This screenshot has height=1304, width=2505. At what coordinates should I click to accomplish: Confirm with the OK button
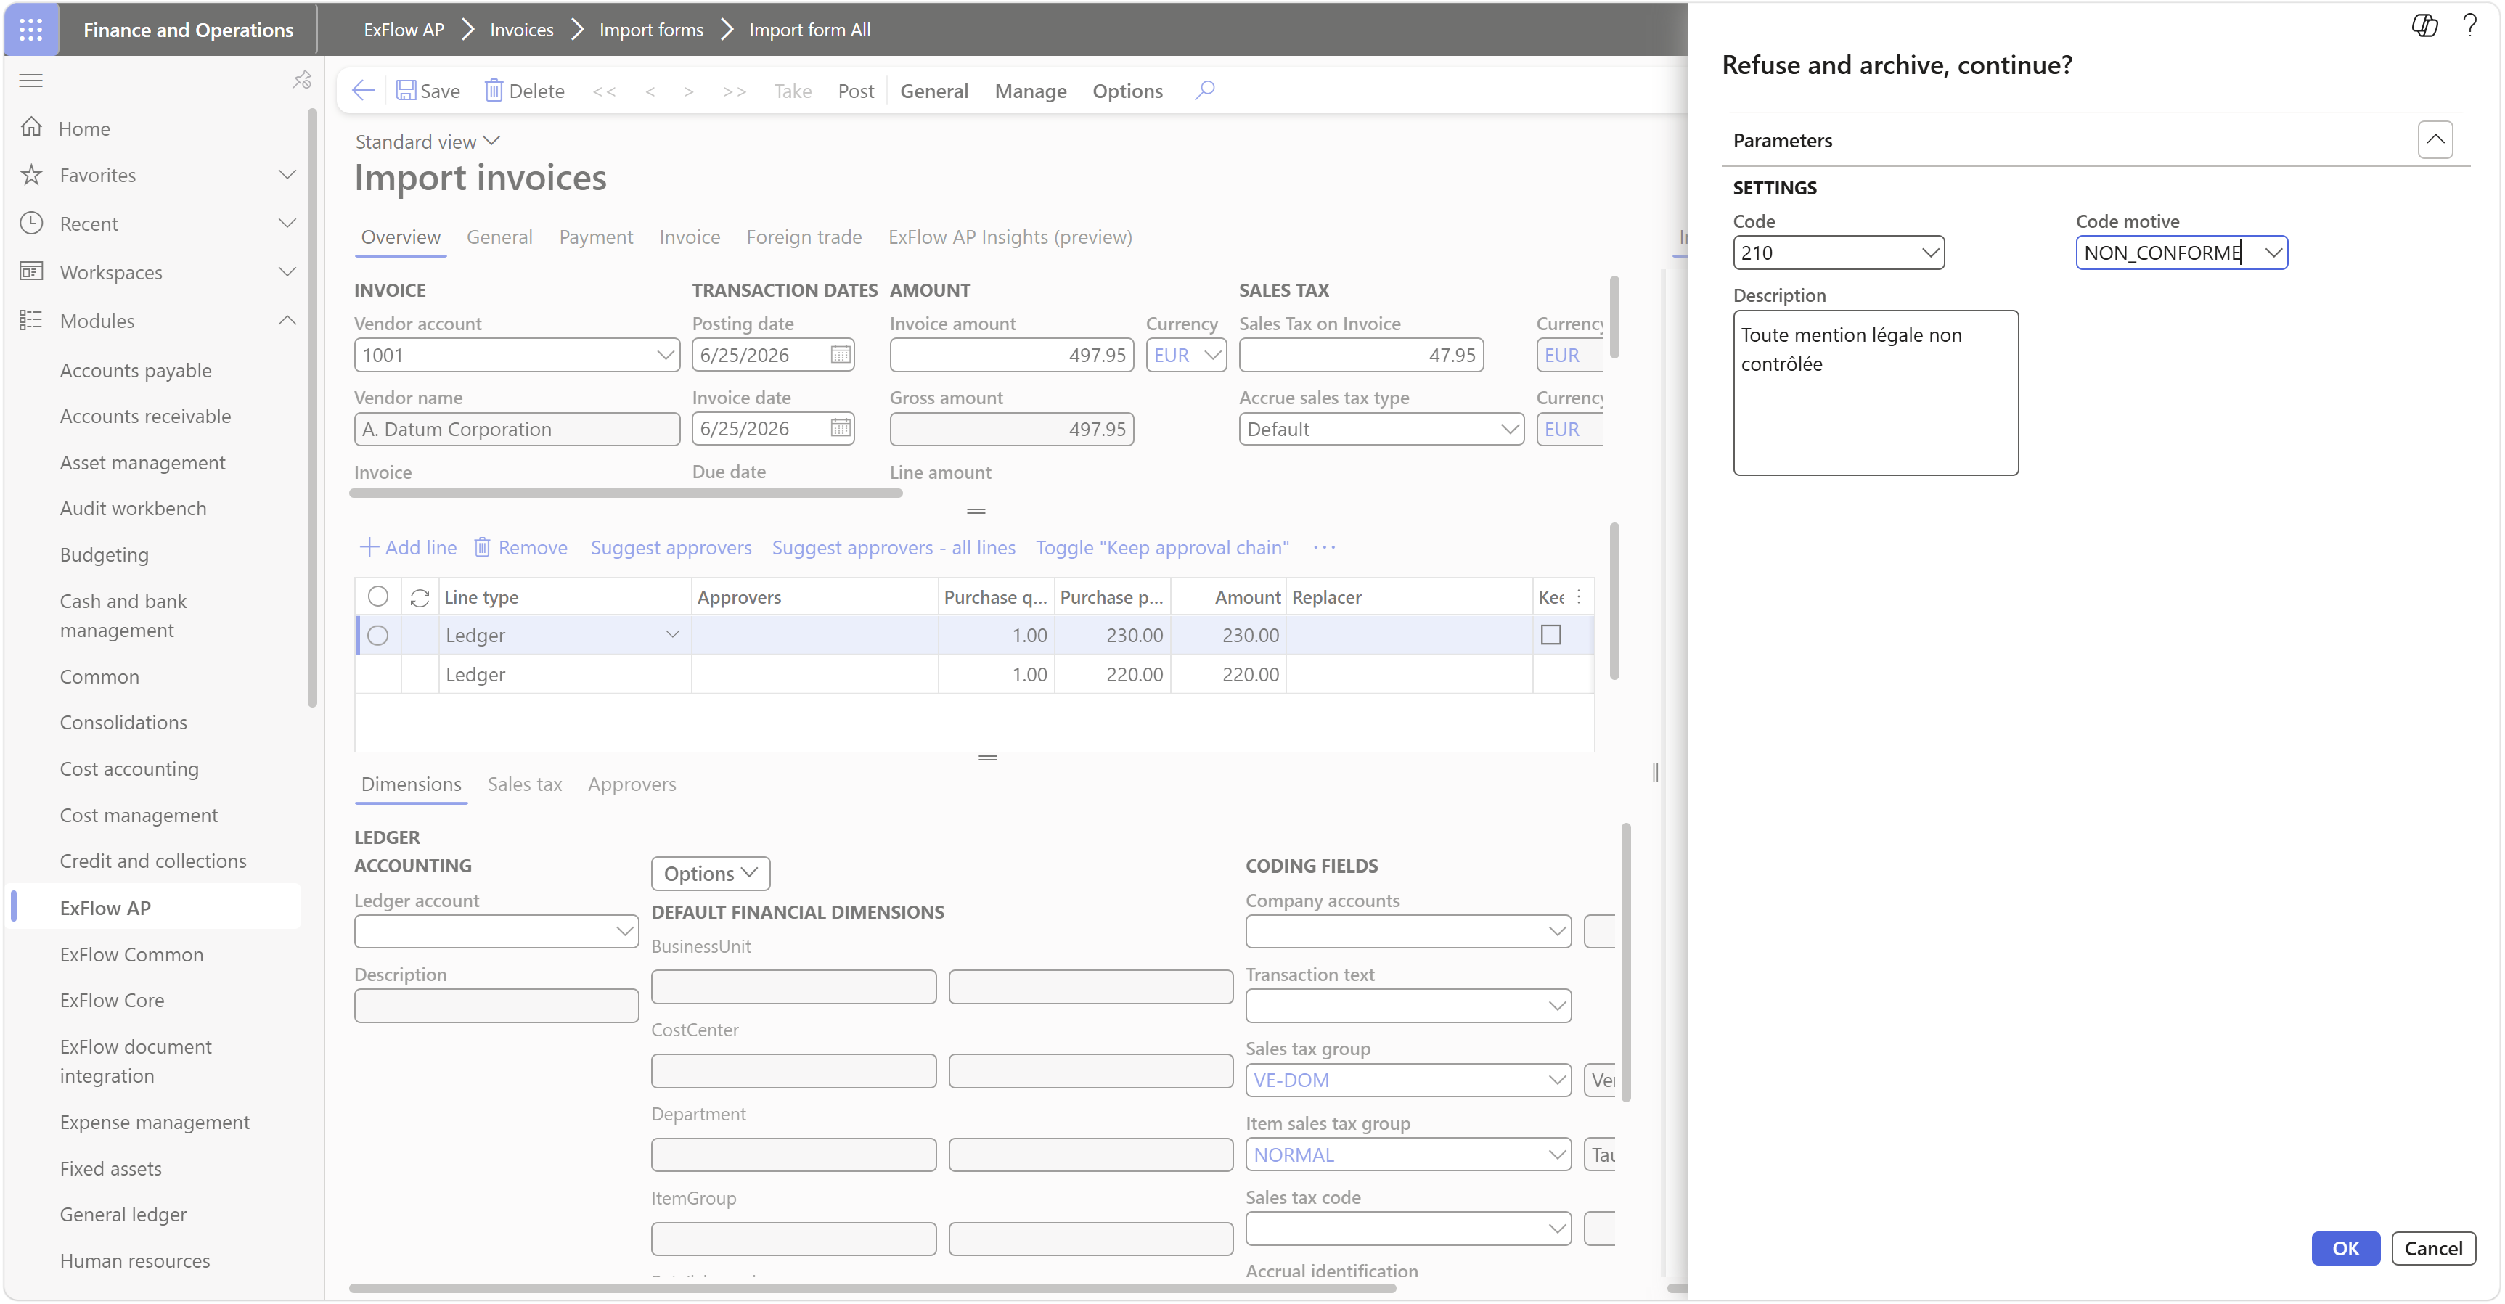(2345, 1247)
